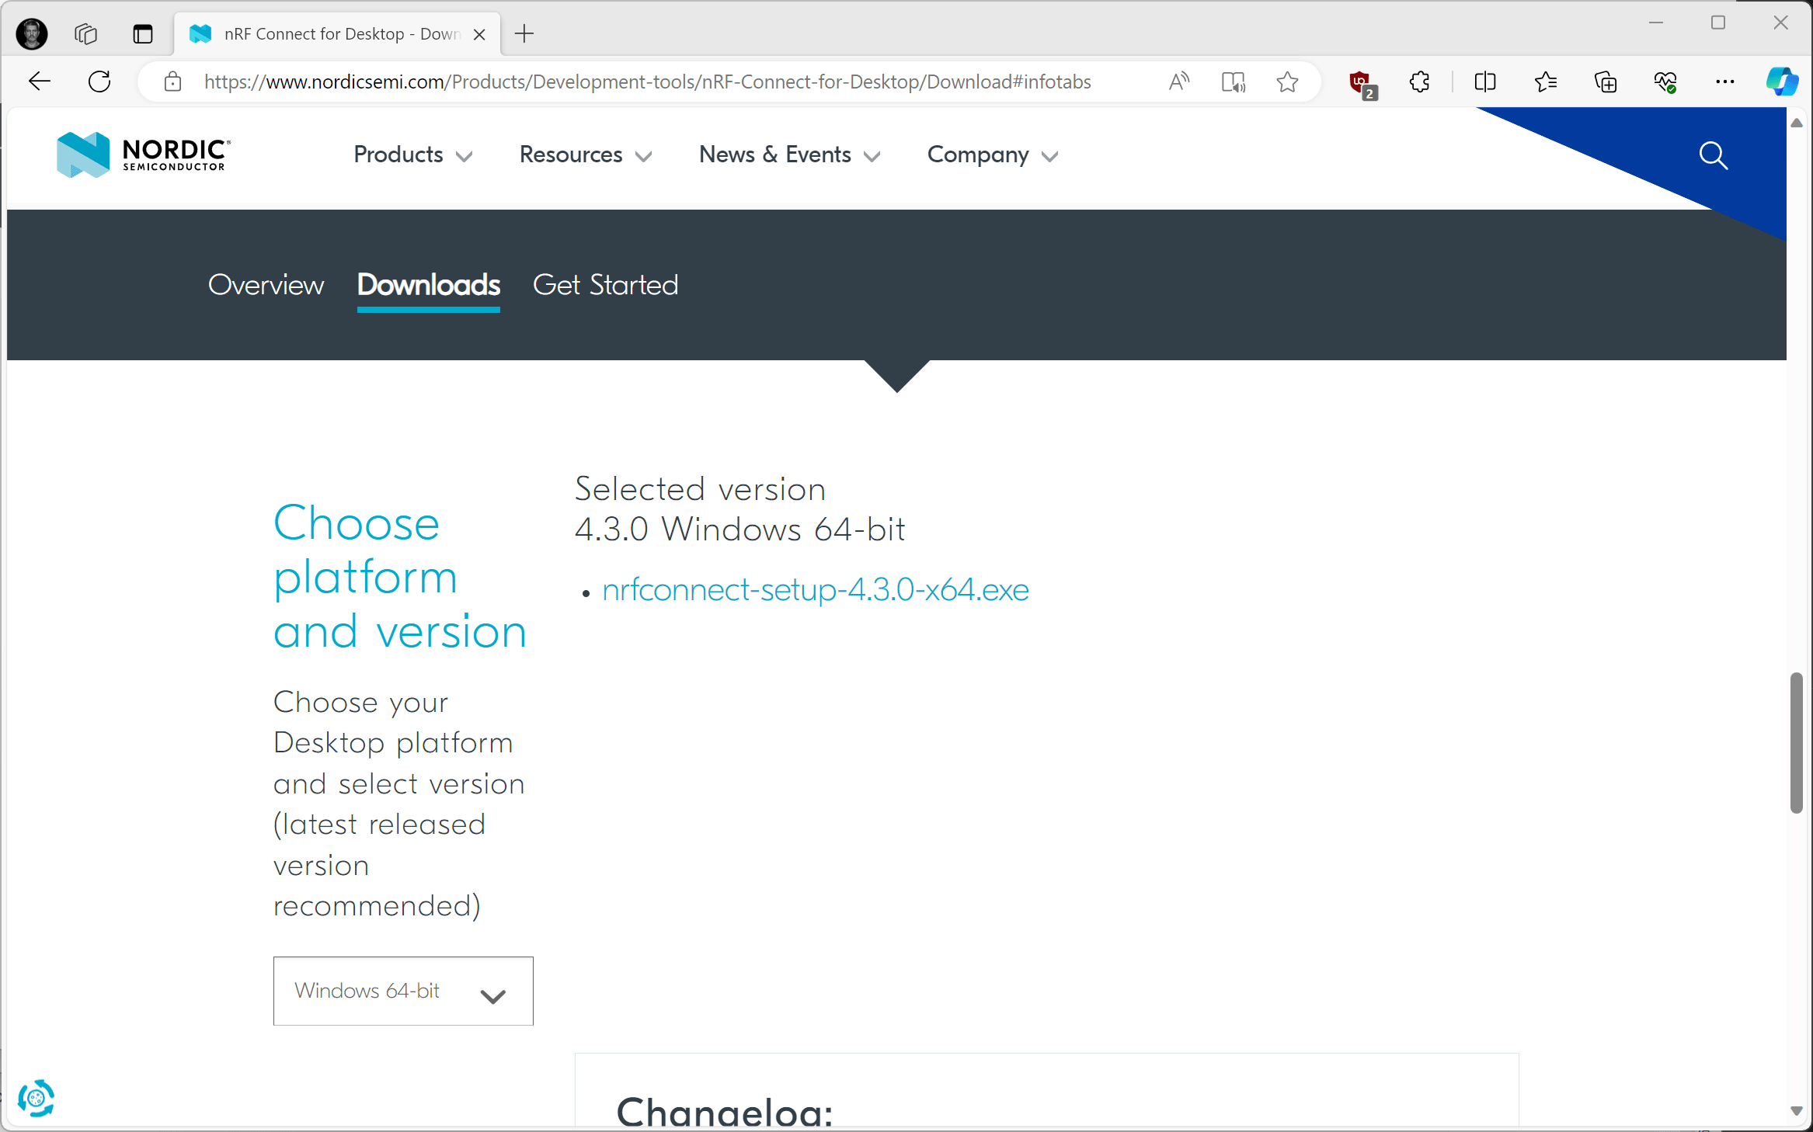Expand the Resources menu
This screenshot has width=1813, height=1132.
point(585,155)
